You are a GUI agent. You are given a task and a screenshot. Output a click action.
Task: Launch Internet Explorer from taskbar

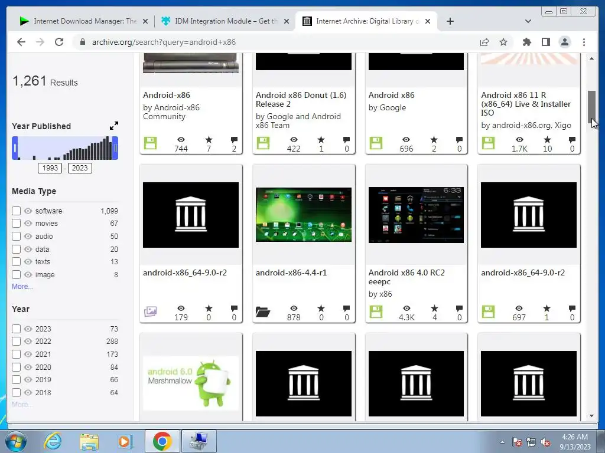[x=52, y=441]
